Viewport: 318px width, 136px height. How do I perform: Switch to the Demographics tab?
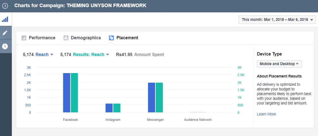86,38
